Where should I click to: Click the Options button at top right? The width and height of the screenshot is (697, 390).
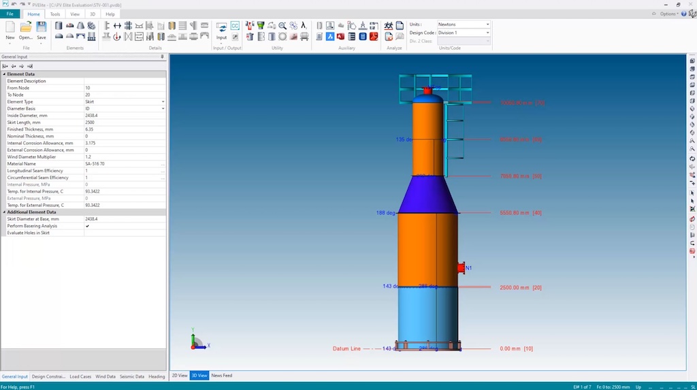pyautogui.click(x=667, y=14)
